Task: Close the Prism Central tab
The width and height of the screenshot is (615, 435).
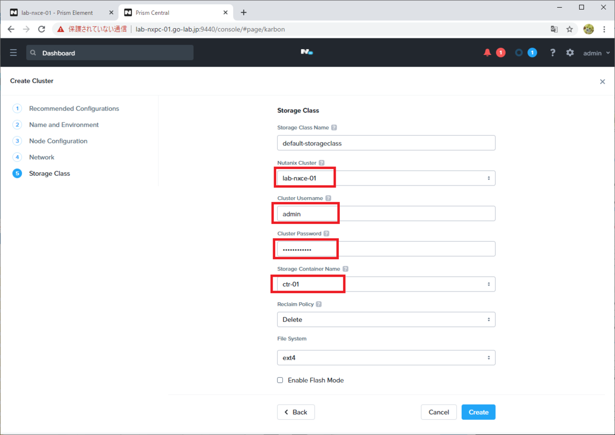Action: point(227,12)
